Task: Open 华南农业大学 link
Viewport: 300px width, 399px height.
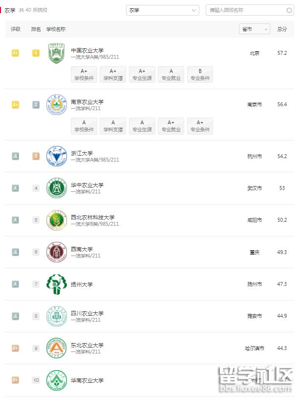Action: pyautogui.click(x=87, y=380)
